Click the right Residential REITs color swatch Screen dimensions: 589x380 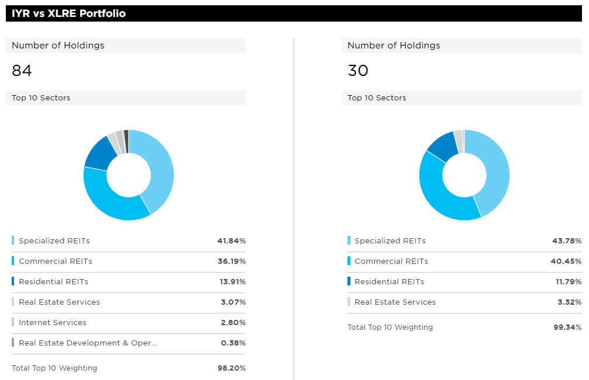[x=349, y=281]
